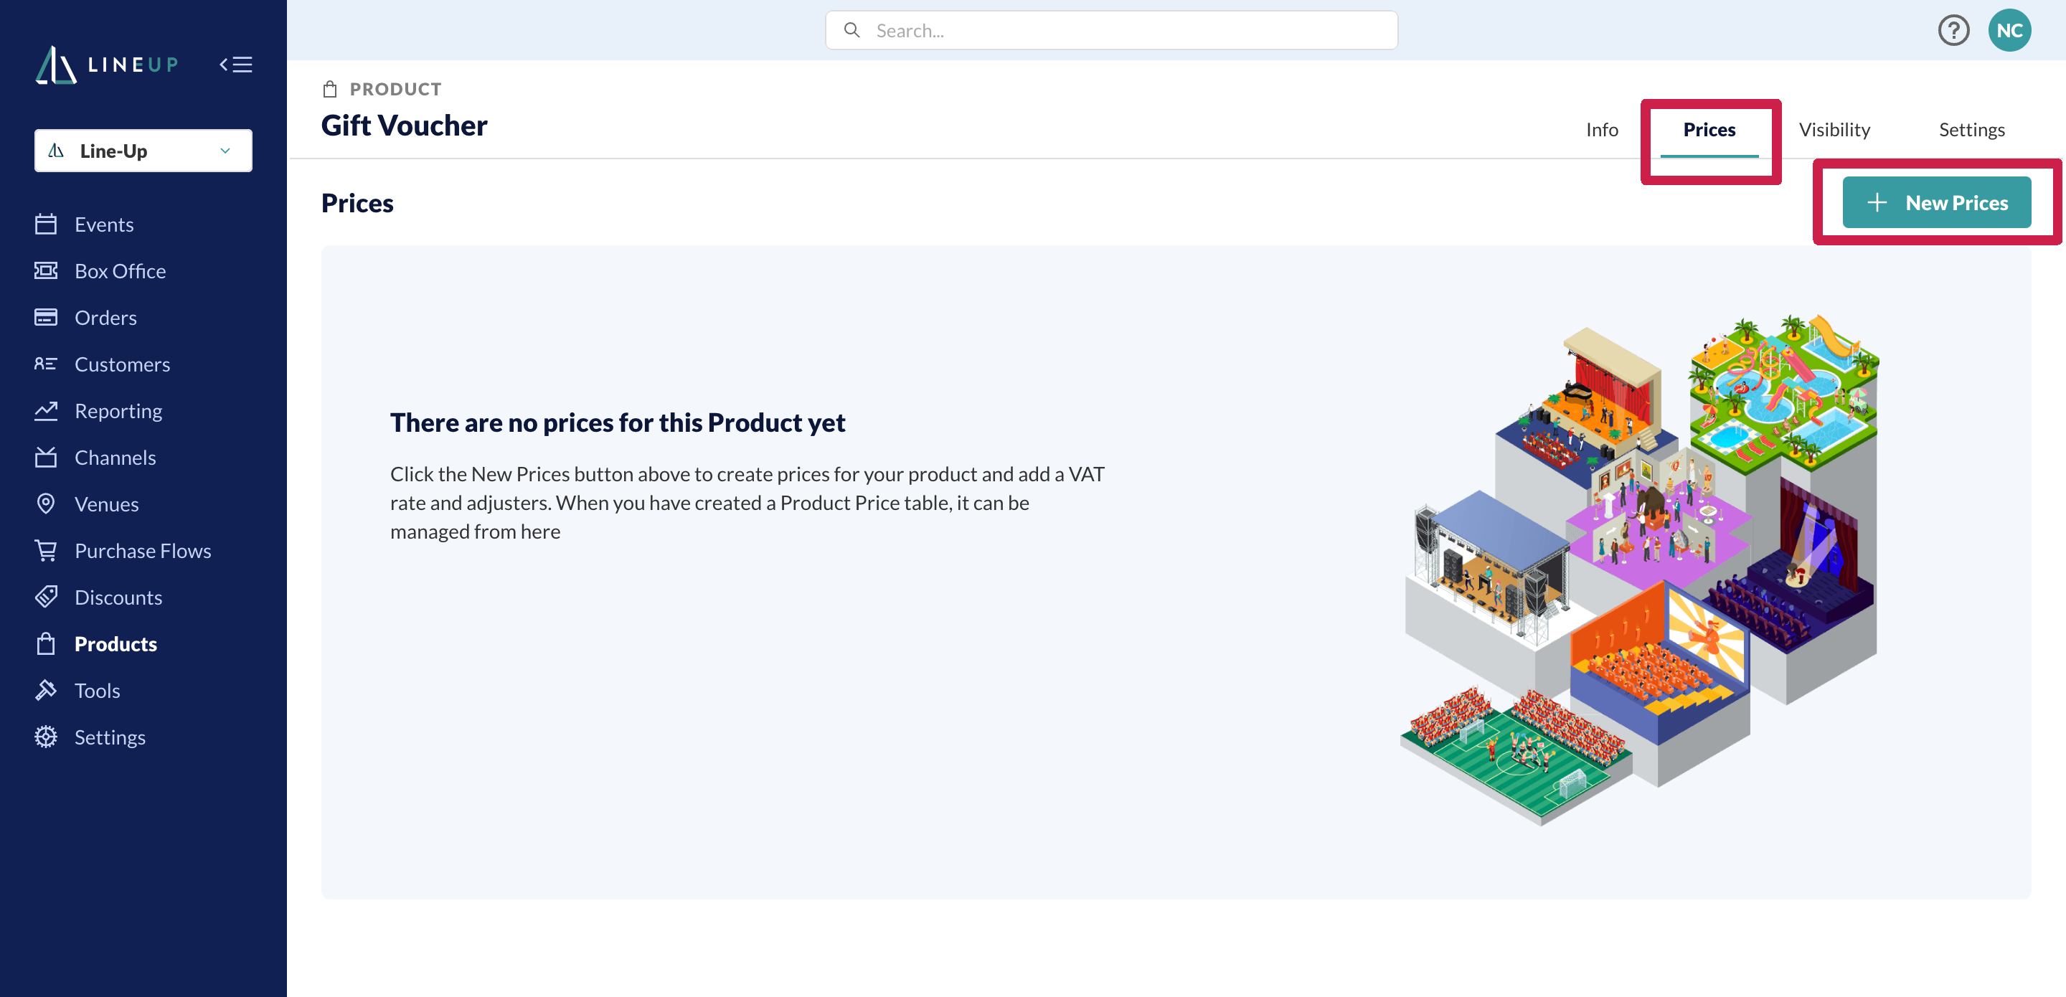Viewport: 2066px width, 997px height.
Task: Open Reporting via the chart icon
Action: click(x=46, y=411)
